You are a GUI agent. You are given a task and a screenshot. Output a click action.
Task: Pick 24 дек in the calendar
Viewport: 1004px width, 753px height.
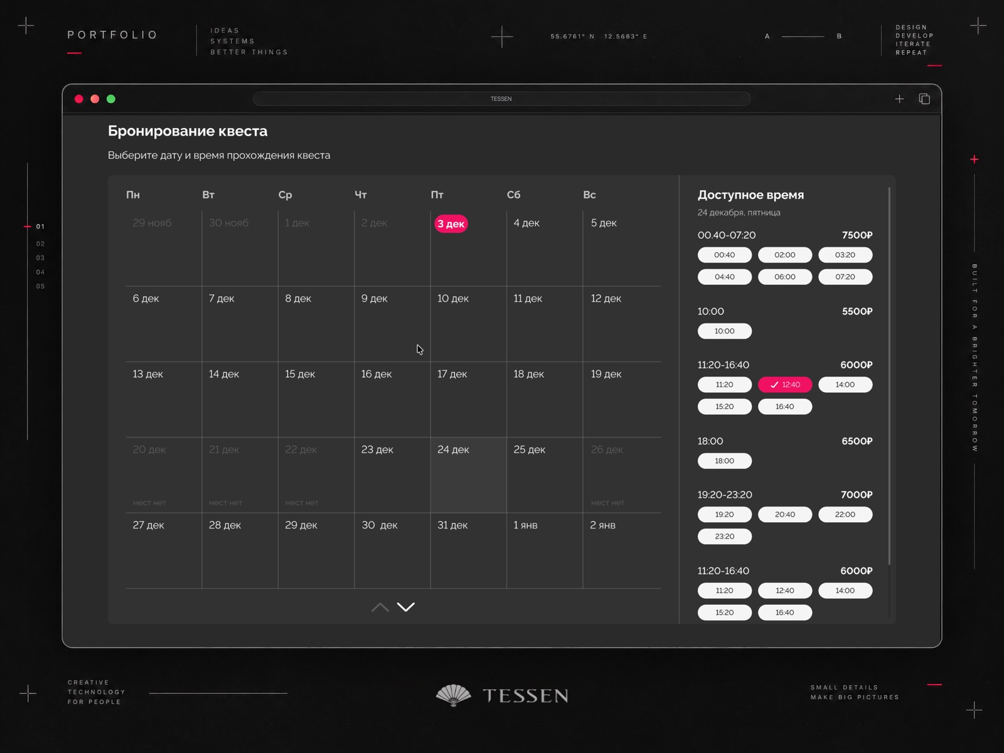(x=469, y=475)
